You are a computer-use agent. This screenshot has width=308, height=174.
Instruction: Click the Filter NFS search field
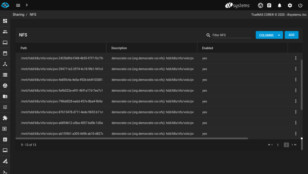(x=231, y=35)
